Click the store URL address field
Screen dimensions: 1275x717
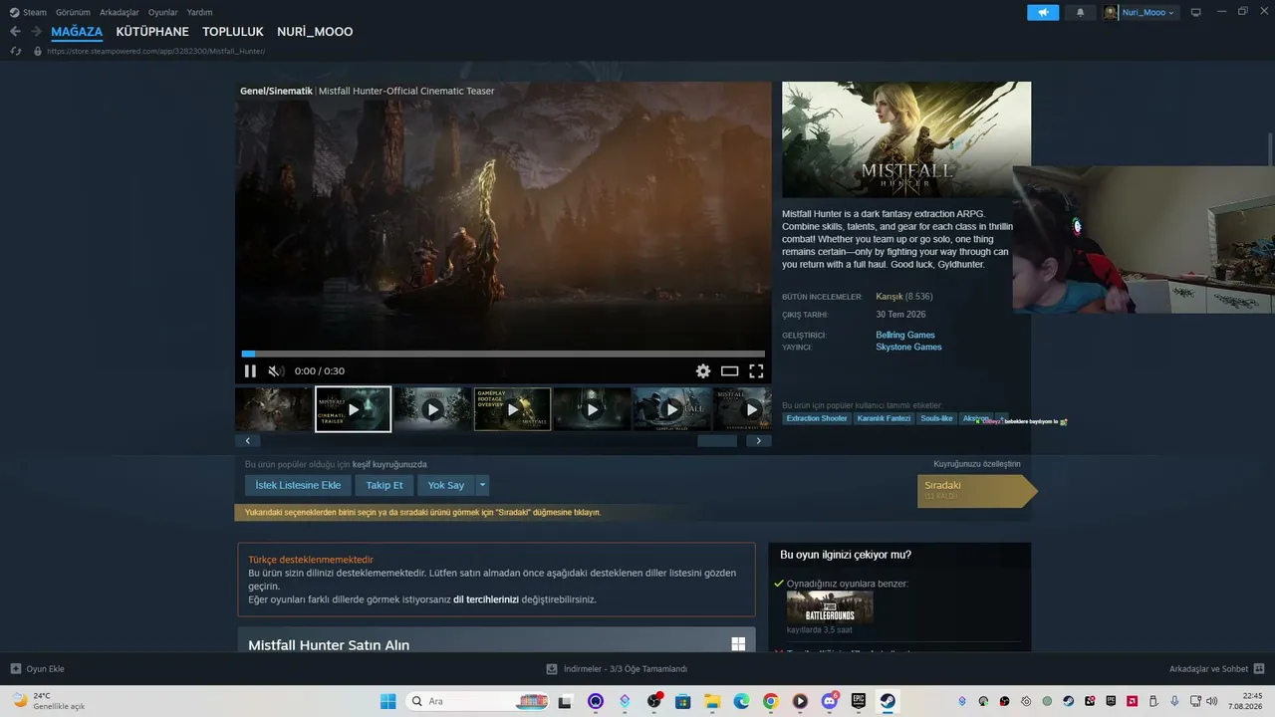156,51
